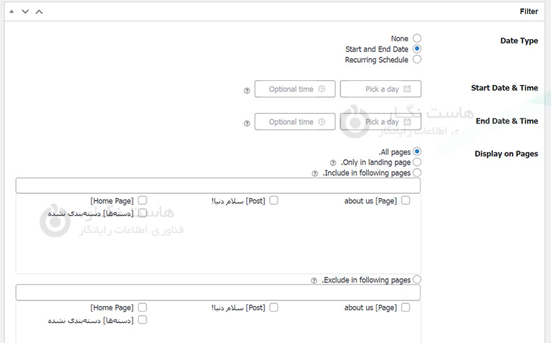
Task: Click calendar icon in End Date picker
Action: [407, 122]
